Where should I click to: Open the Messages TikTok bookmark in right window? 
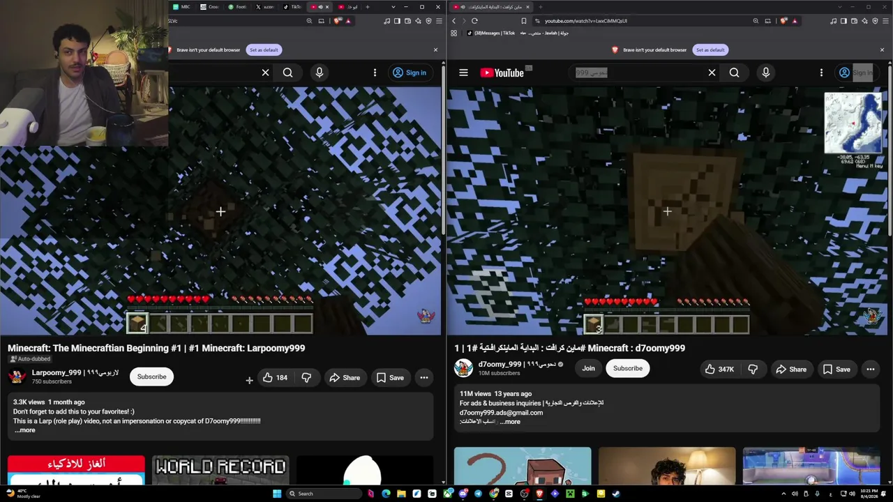[x=491, y=33]
